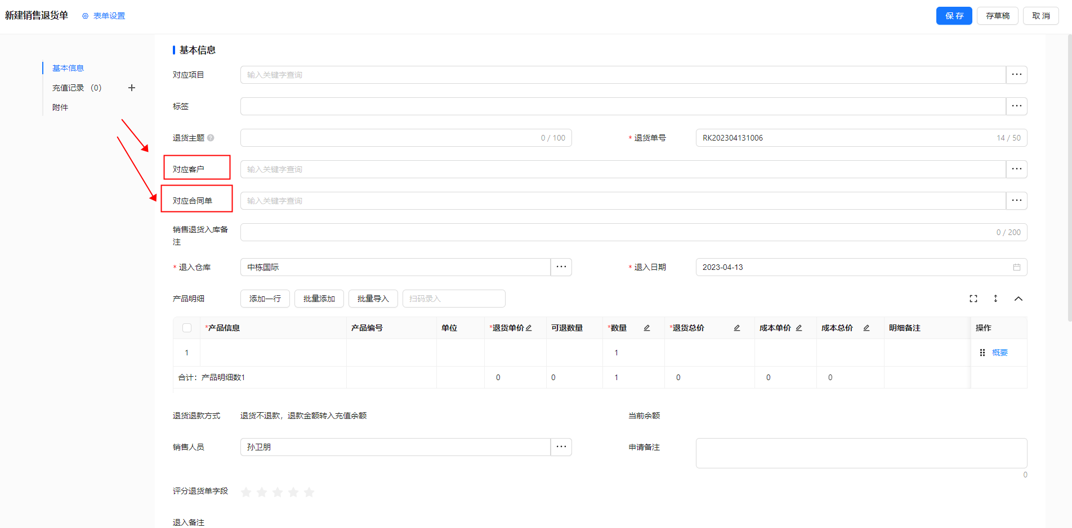
Task: Click the edit pencil on 数量 column
Action: (x=647, y=328)
